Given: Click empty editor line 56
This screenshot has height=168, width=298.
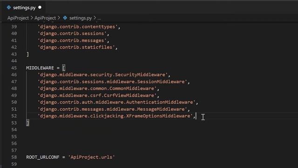Looking at the screenshot, I should [x=162, y=143].
